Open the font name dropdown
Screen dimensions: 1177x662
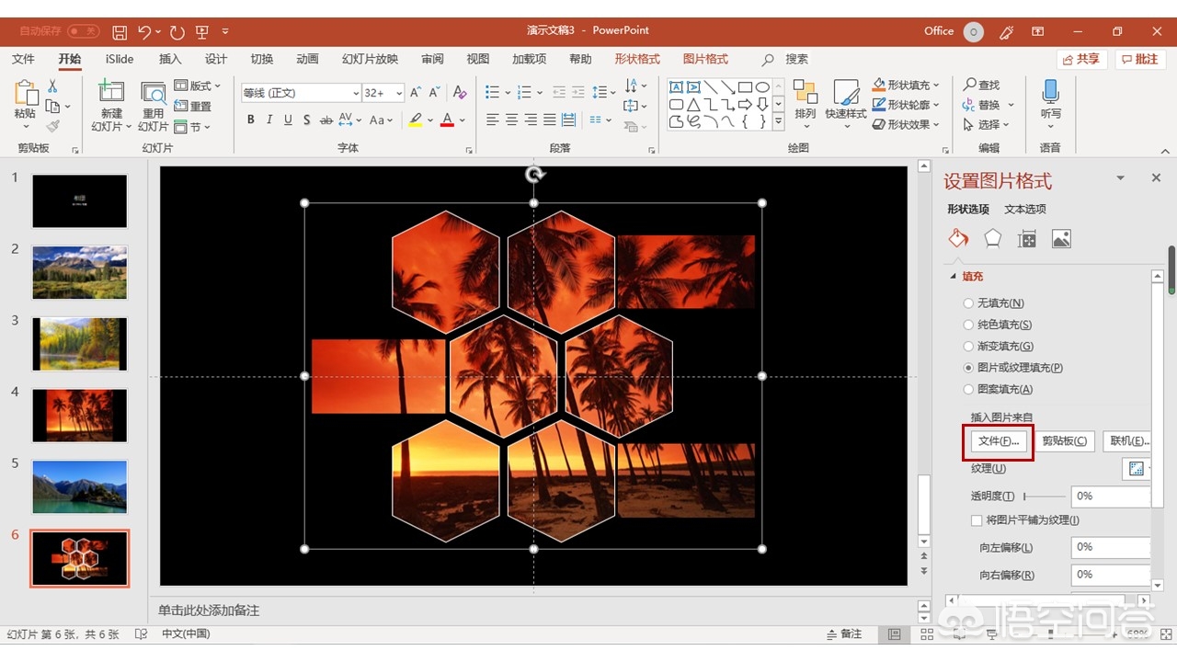pos(355,94)
